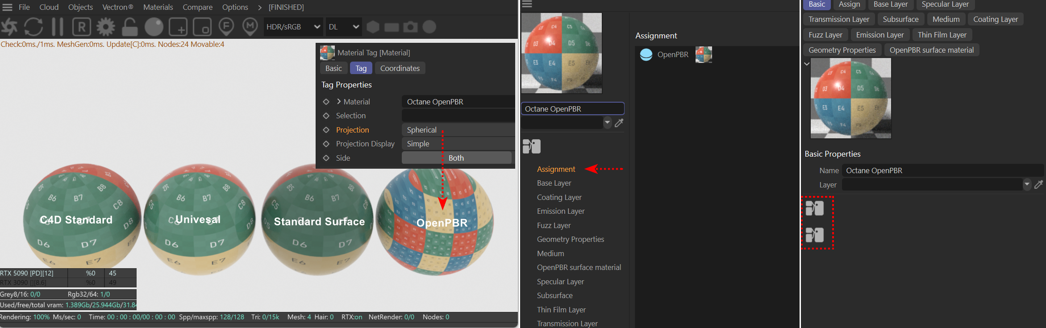Click the F pin icon in the toolbar
Screen dimensions: 1046x328
tap(226, 27)
